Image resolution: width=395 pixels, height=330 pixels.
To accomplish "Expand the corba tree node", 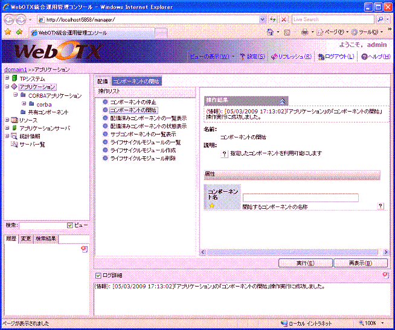I will [24, 104].
